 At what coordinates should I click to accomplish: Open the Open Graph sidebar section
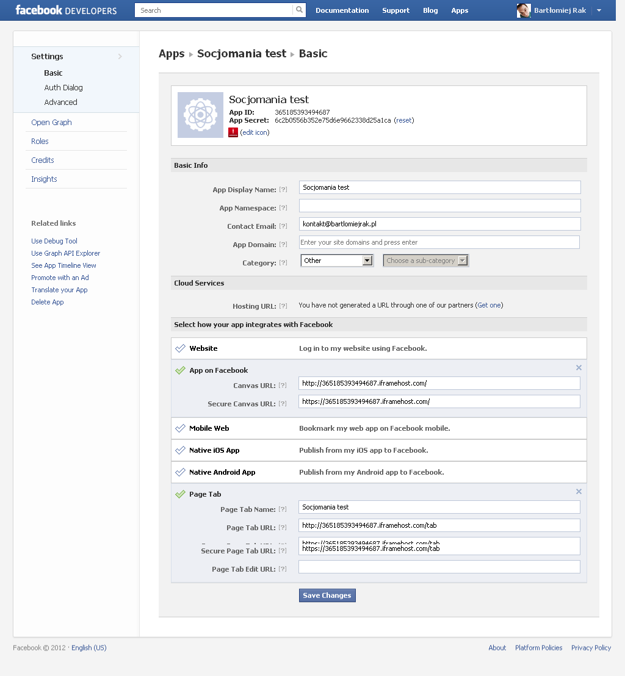click(51, 123)
